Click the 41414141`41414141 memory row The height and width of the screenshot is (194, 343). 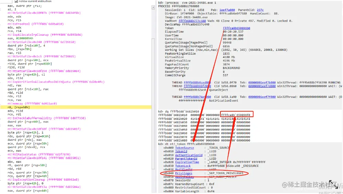point(204,119)
